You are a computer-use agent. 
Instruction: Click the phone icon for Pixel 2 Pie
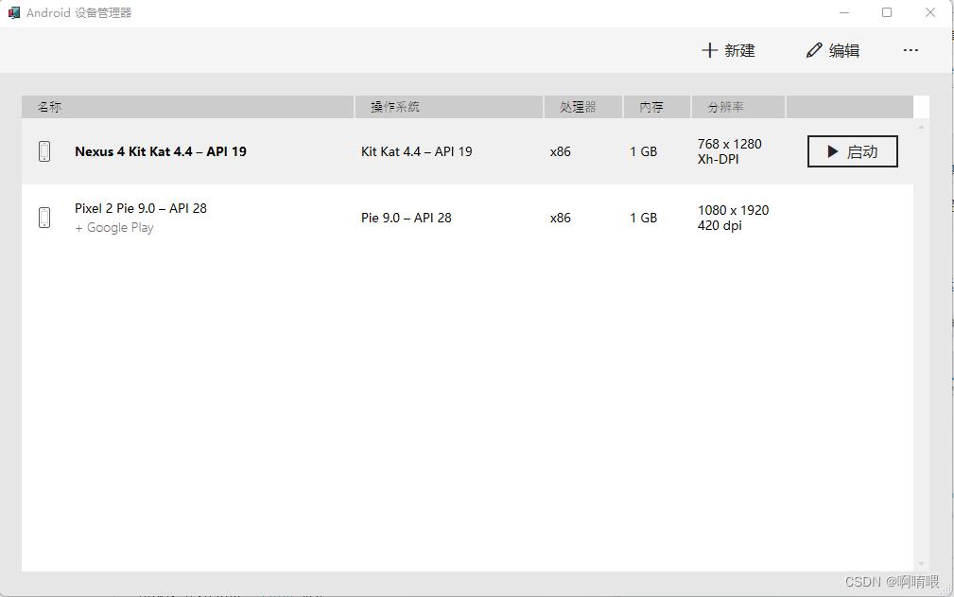(44, 218)
